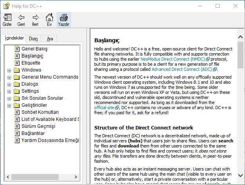Open the Sürüm Geçmişi topic

[38, 126]
